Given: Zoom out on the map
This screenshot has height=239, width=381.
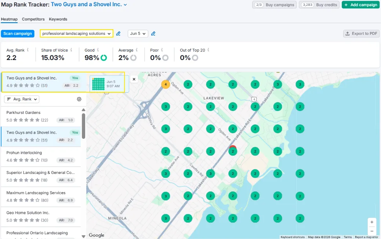Looking at the screenshot, I should (x=372, y=231).
